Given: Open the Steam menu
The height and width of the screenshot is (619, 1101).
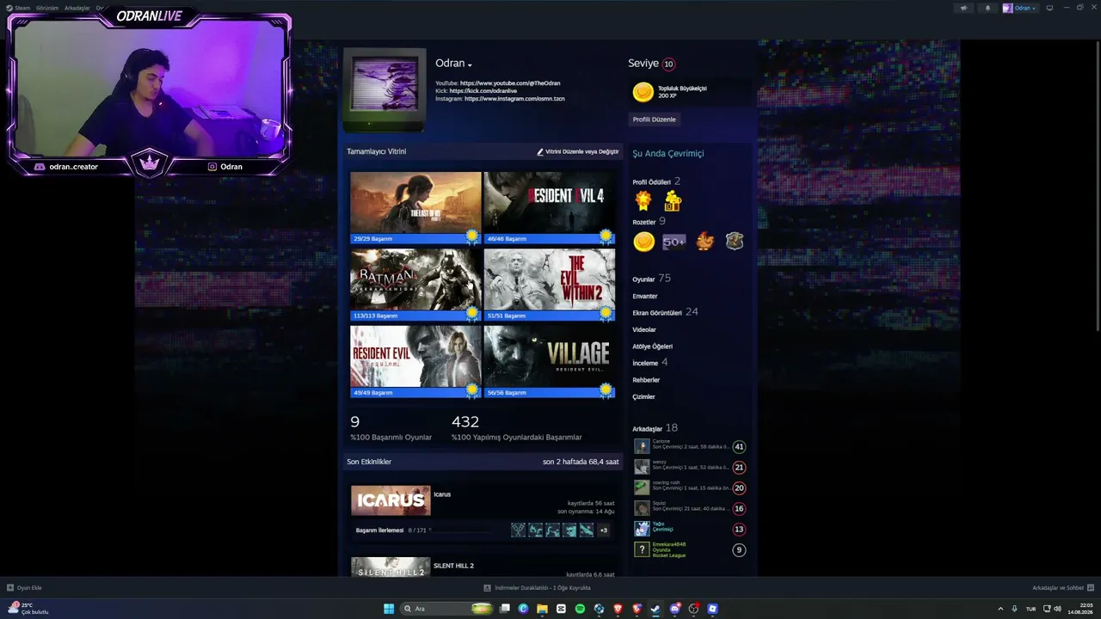Looking at the screenshot, I should click(x=19, y=8).
